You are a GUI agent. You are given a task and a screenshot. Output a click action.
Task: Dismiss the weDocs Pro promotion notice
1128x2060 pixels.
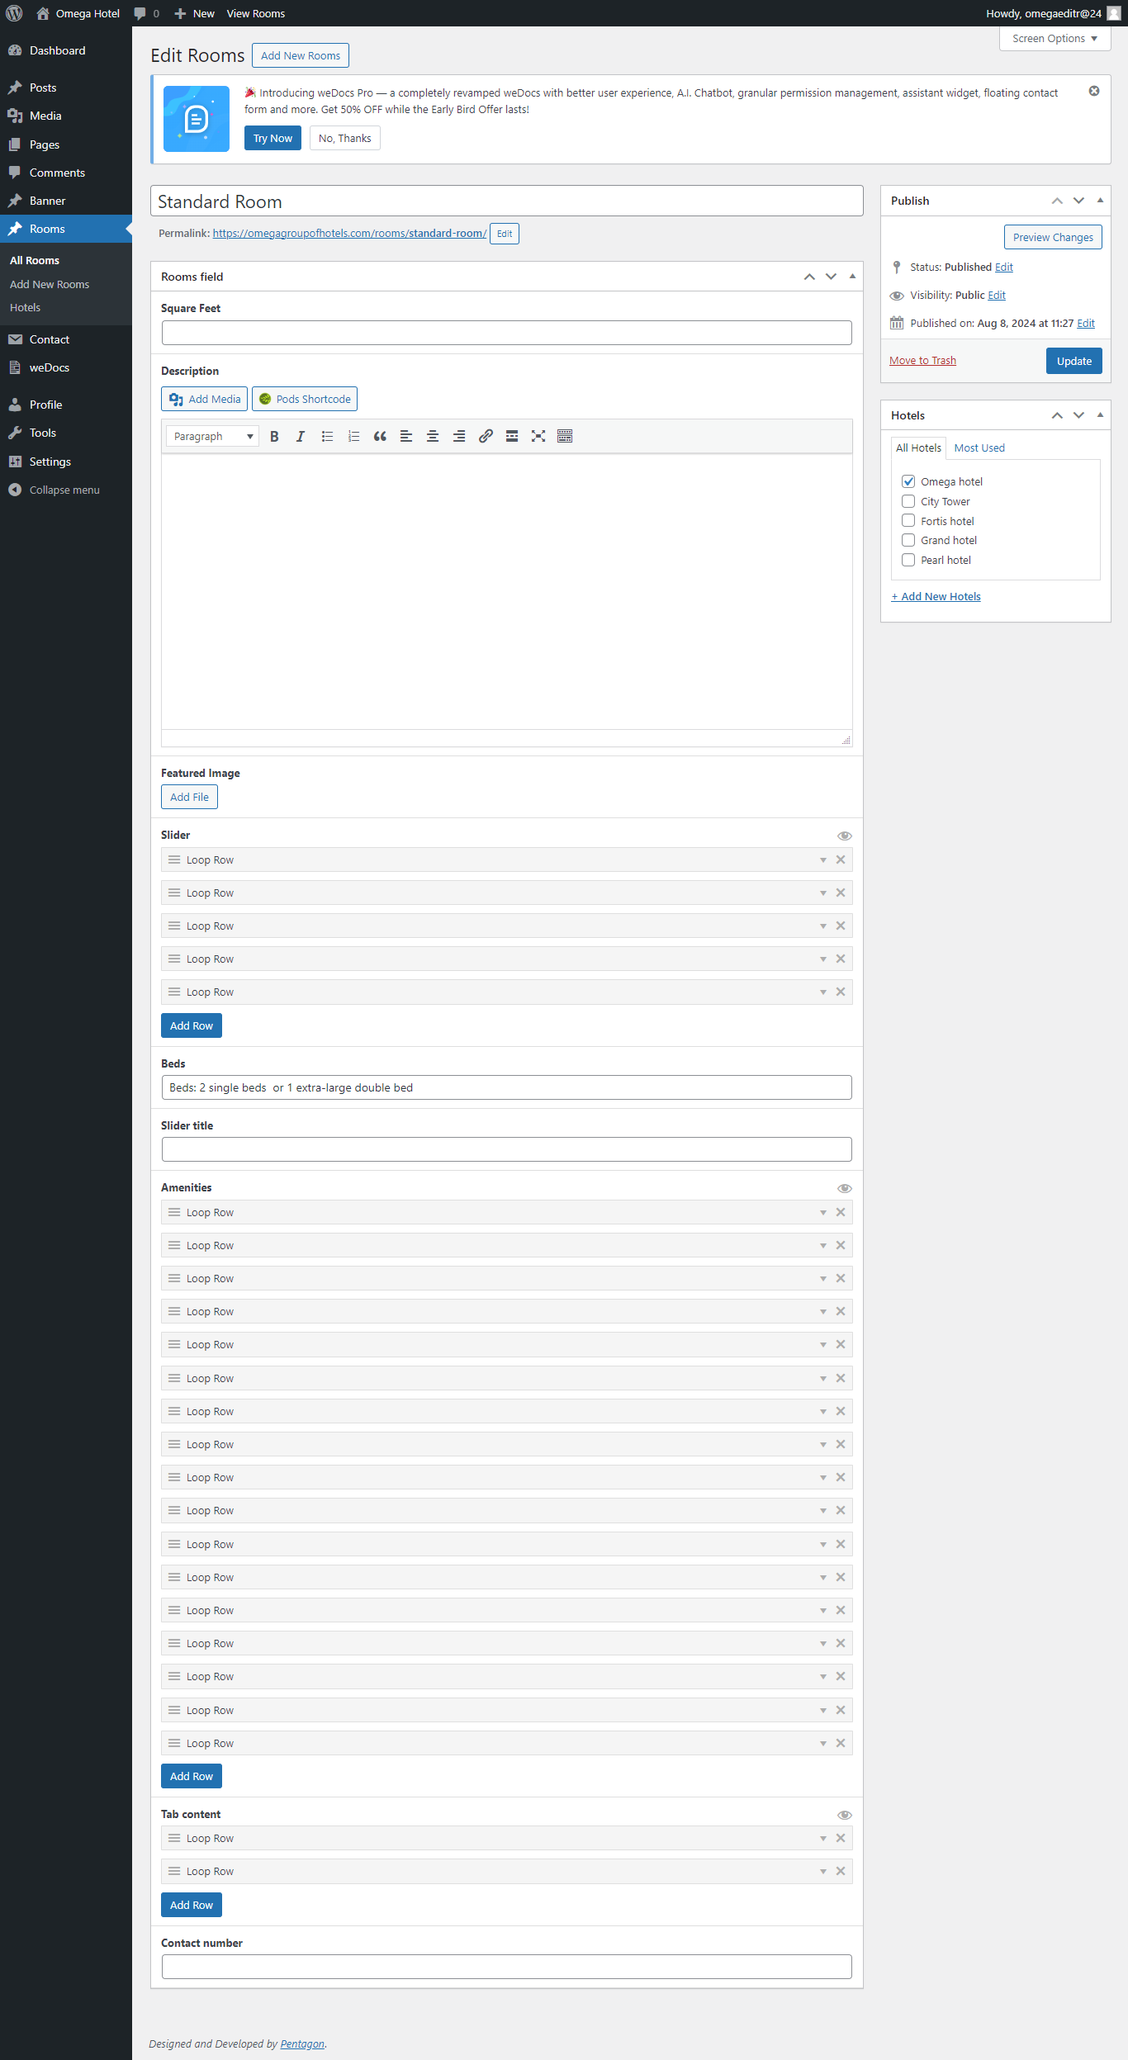coord(1094,92)
